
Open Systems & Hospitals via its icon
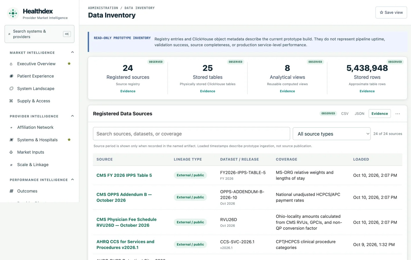11,140
